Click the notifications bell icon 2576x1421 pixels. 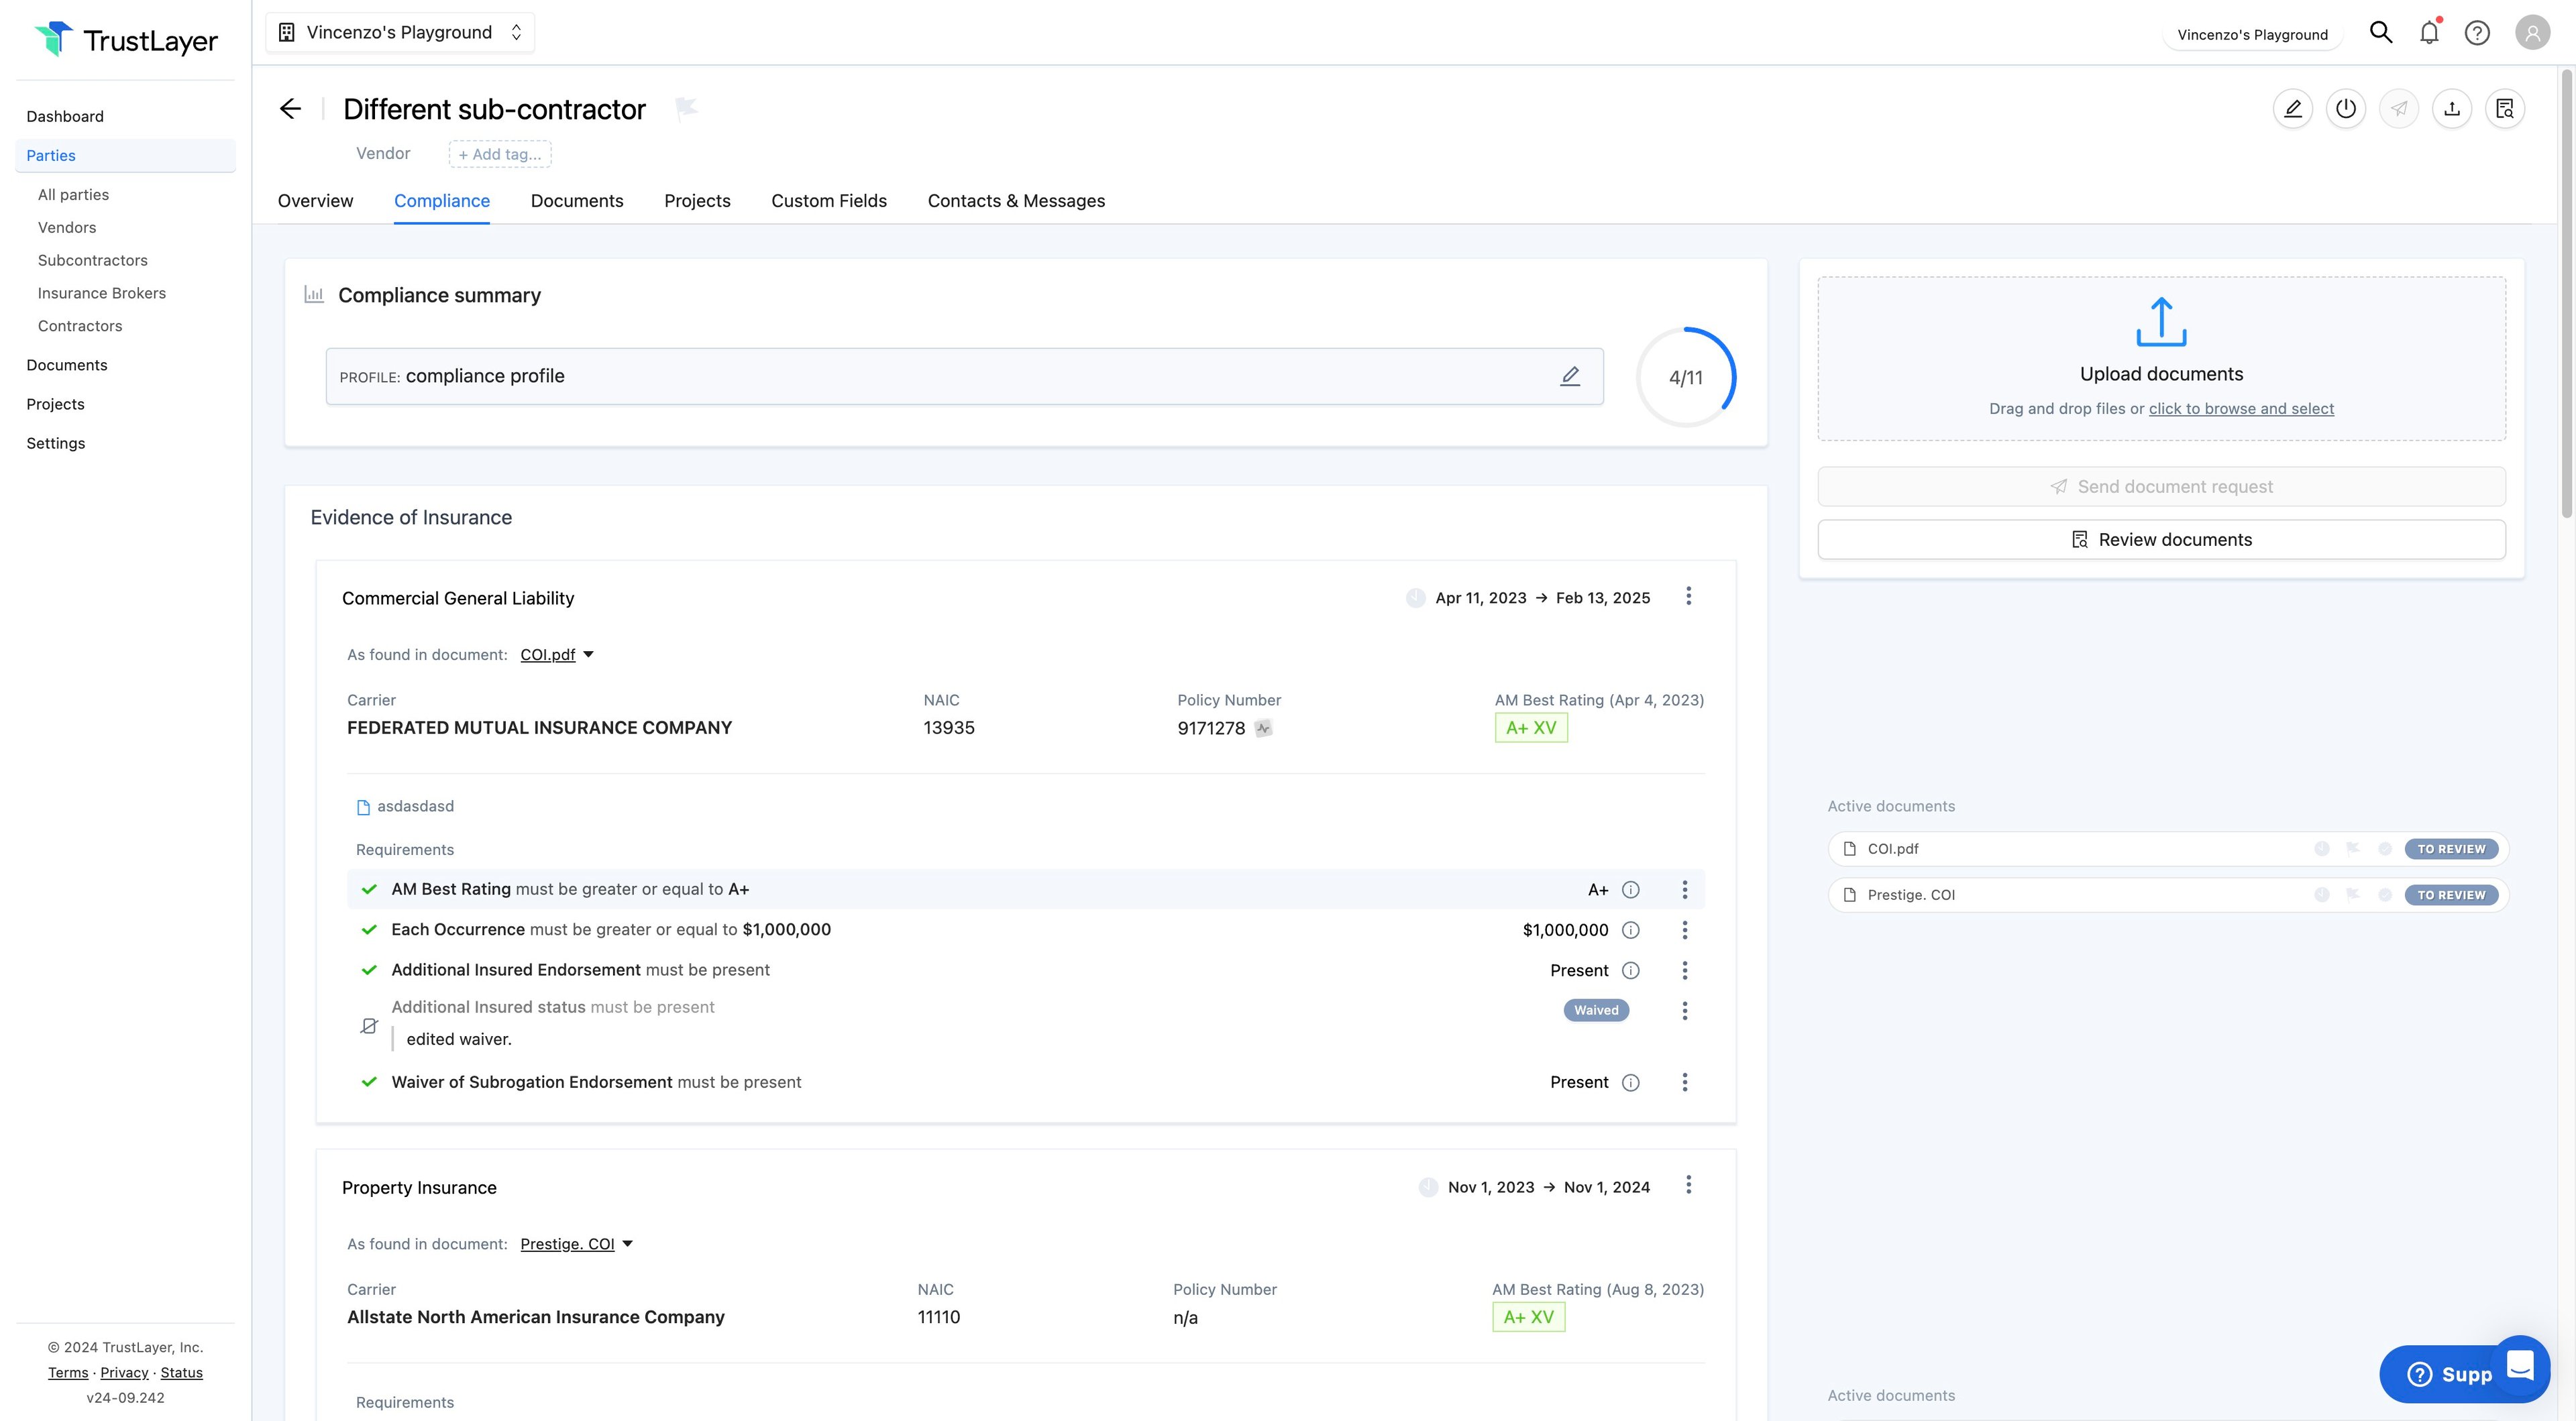click(2429, 33)
